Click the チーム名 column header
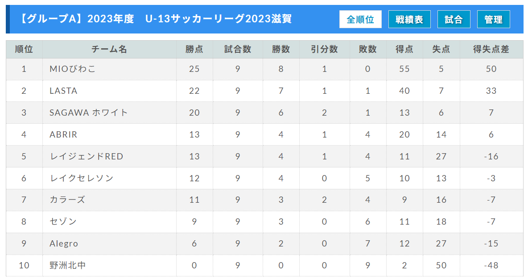The image size is (528, 280). point(109,50)
